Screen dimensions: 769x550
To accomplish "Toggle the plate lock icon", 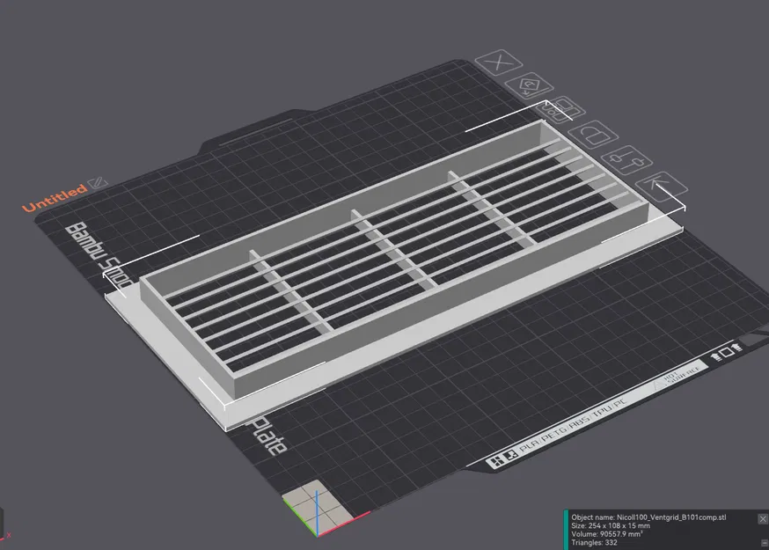I will (592, 134).
